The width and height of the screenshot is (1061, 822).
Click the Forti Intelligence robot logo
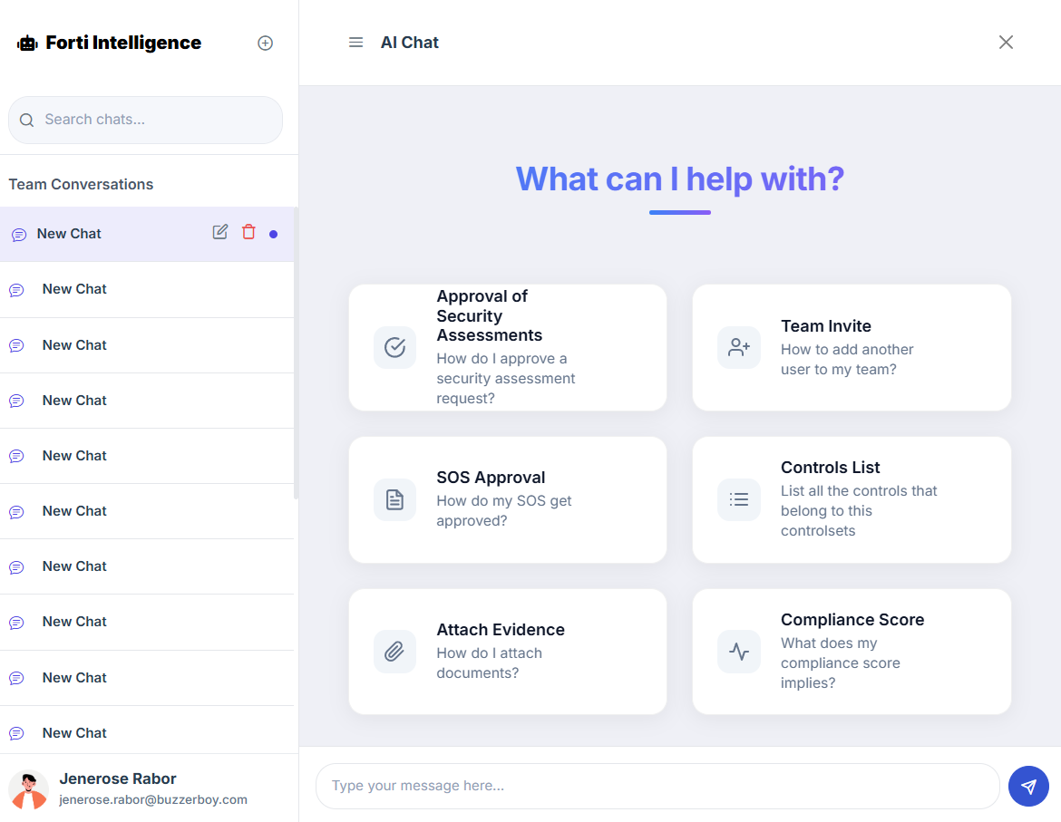coord(27,43)
